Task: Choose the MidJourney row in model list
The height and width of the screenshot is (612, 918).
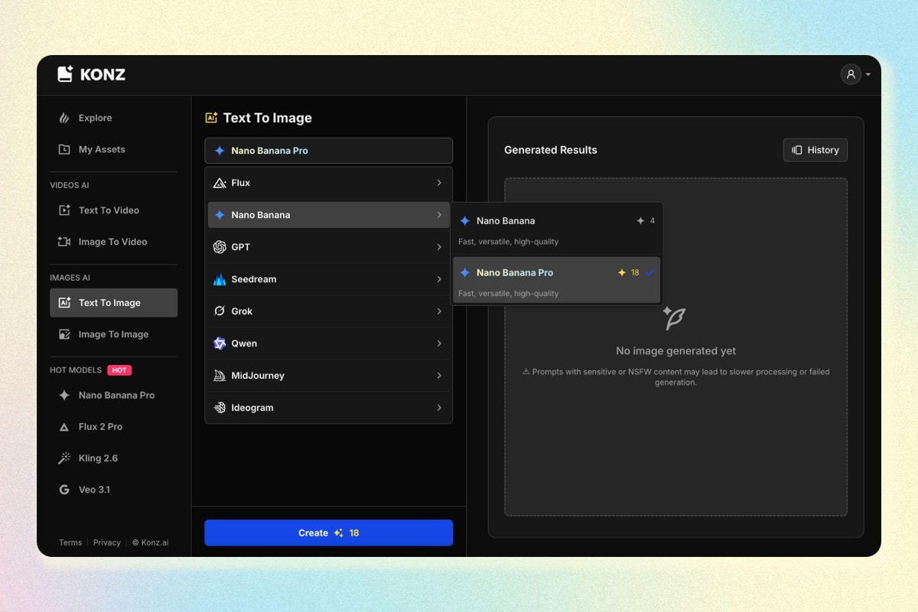Action: click(x=328, y=376)
